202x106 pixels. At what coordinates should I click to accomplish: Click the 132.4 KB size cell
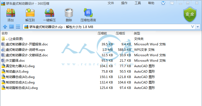[106, 82]
